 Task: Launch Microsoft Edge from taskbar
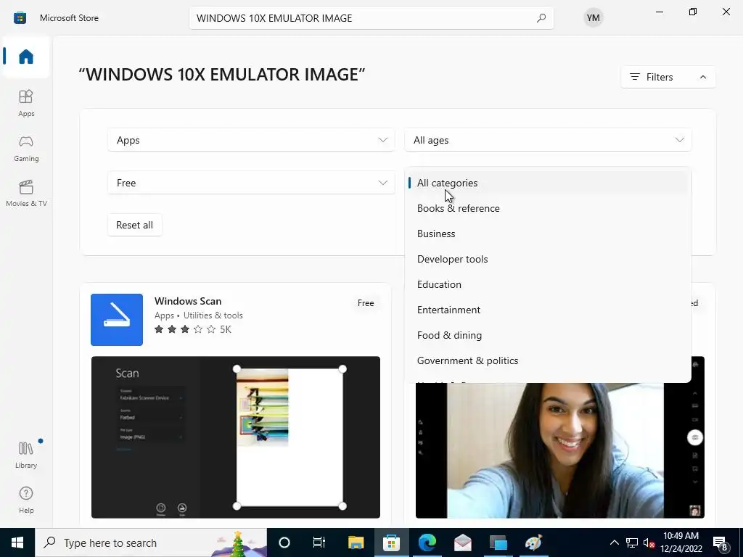(x=427, y=542)
